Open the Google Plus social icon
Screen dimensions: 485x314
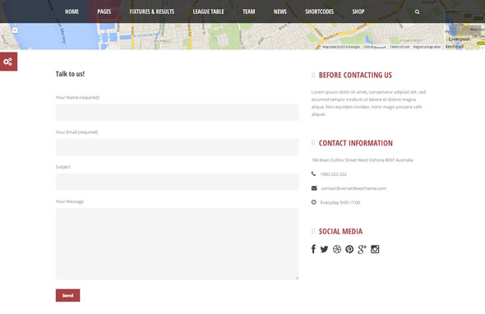(x=362, y=249)
